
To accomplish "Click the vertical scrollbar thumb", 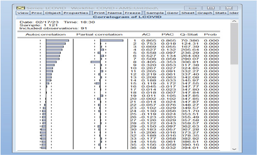I will 234,44.
